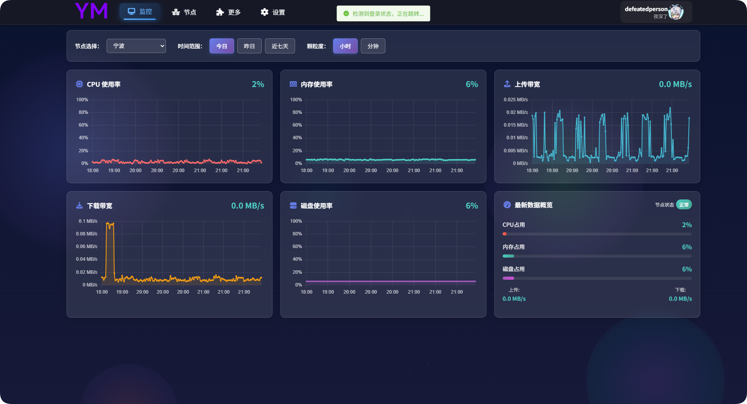
Task: Choose the 近七天 range button
Action: pos(280,46)
